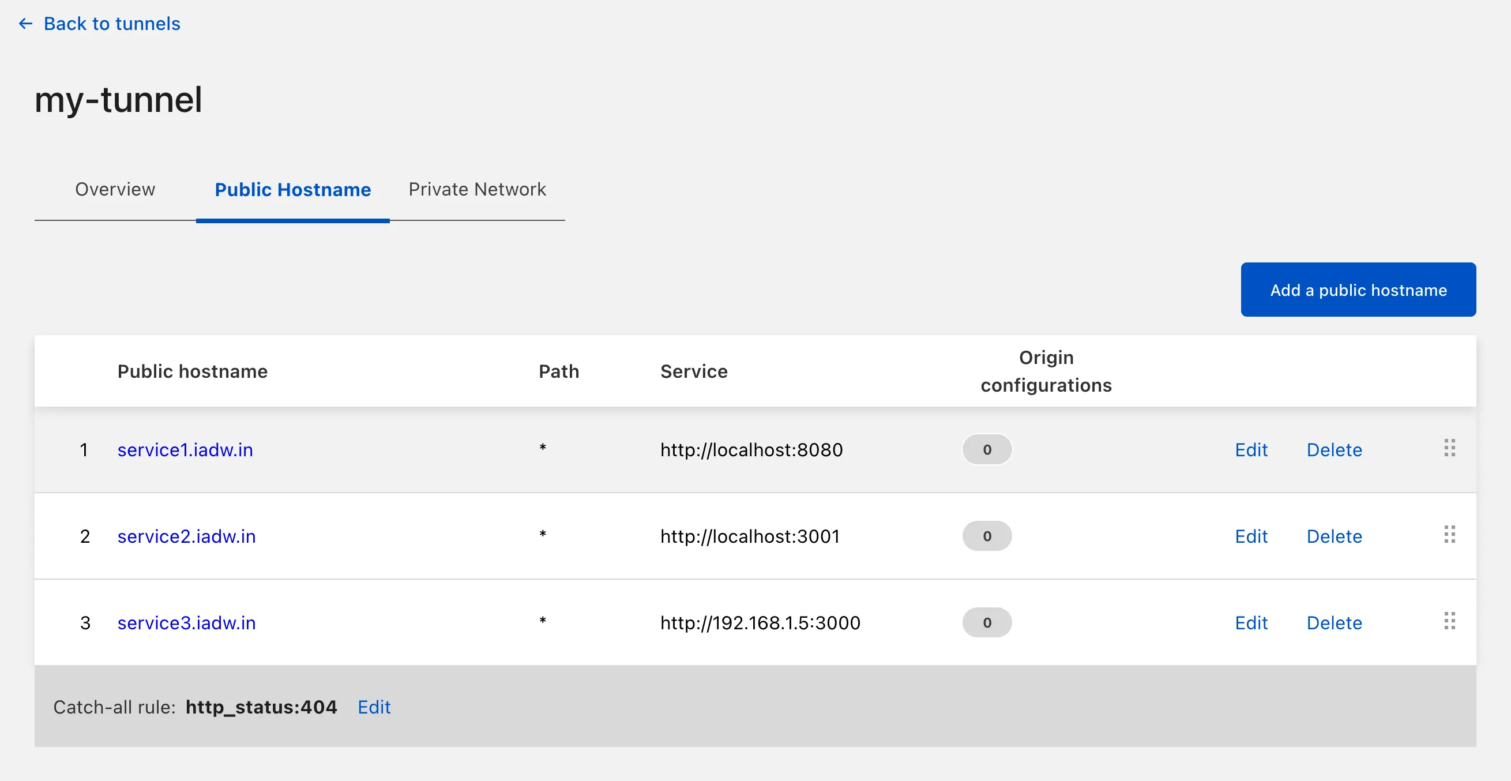Click the Path column header
The image size is (1511, 781).
(x=558, y=371)
